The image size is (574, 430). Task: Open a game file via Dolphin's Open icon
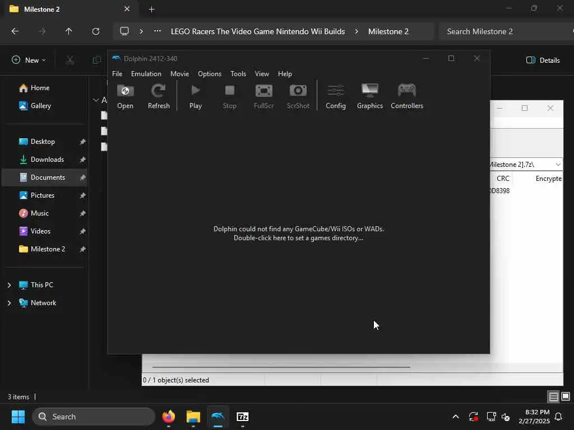(125, 96)
